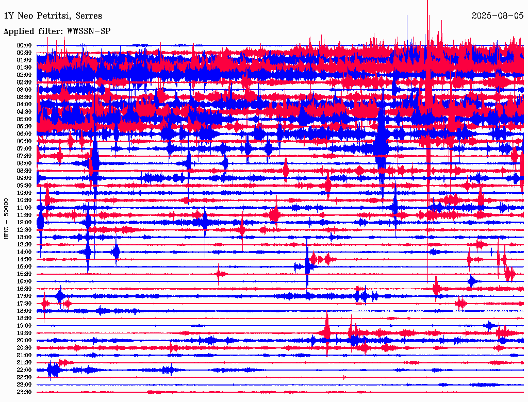The width and height of the screenshot is (528, 402).
Task: Select the 05:30 time label
Action: point(24,126)
